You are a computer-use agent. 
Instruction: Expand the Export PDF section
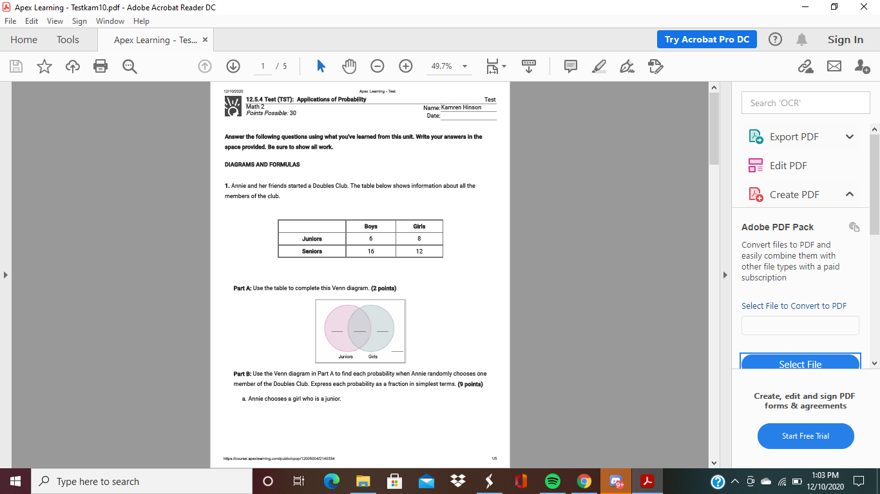[849, 136]
